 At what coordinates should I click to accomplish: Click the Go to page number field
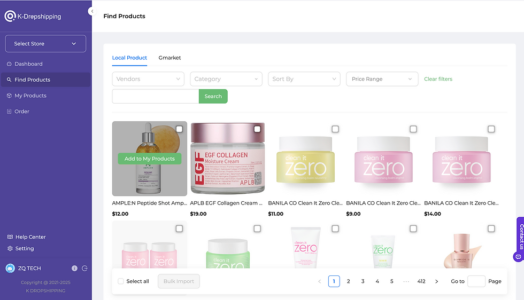tap(476, 281)
